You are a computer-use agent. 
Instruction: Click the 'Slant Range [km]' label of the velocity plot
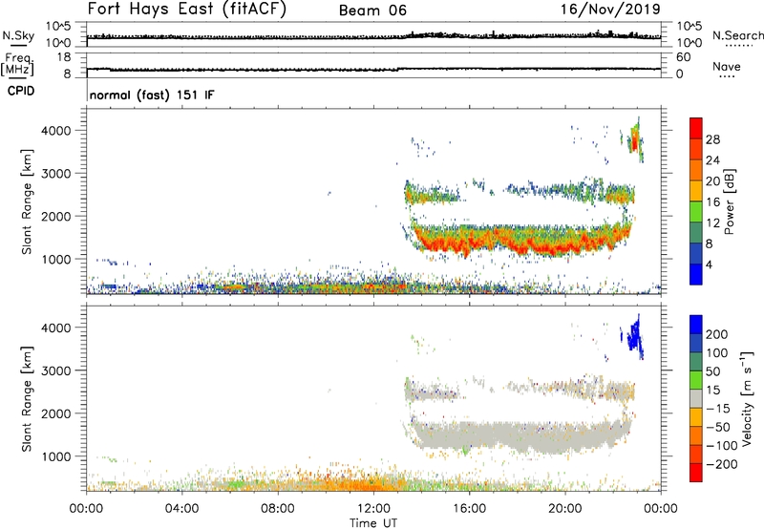27,398
